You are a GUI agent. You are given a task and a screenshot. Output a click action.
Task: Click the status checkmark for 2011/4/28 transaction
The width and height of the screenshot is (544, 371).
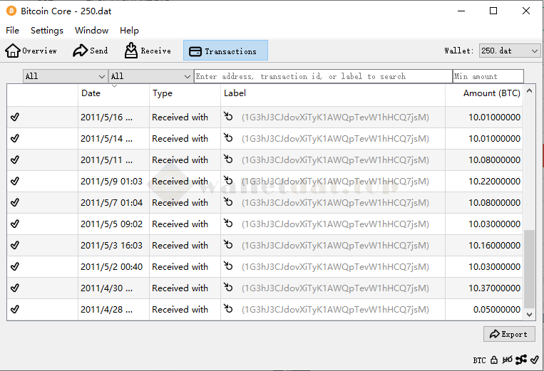pyautogui.click(x=15, y=310)
